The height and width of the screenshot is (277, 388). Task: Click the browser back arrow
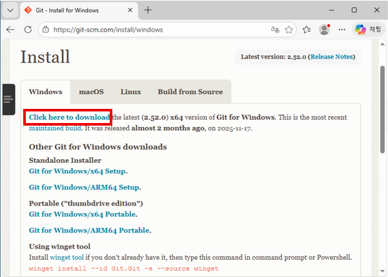pyautogui.click(x=10, y=30)
